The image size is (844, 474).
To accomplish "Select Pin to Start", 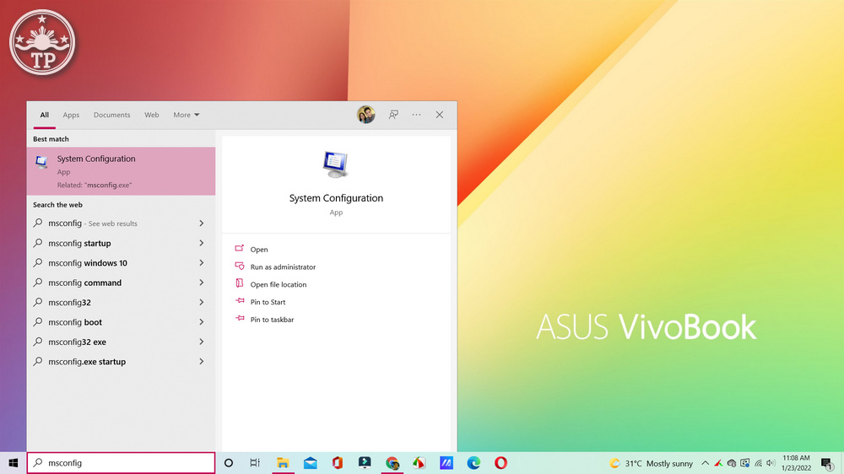I will (268, 302).
